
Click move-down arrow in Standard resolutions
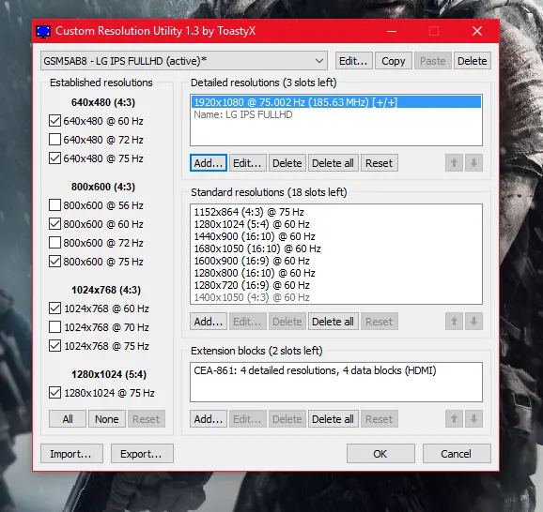pos(473,322)
